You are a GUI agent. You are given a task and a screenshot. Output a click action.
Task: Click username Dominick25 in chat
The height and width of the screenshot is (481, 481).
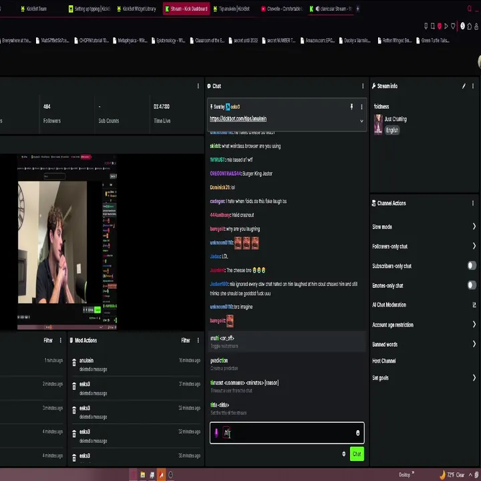tap(220, 188)
